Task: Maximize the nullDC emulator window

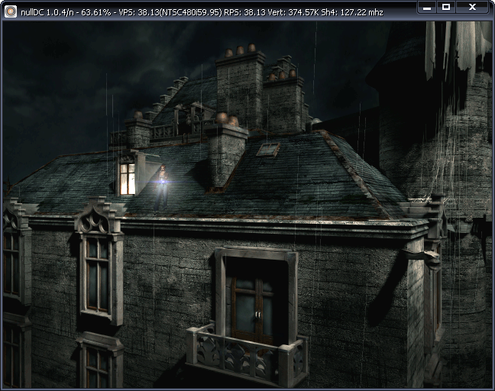Action: [446, 8]
